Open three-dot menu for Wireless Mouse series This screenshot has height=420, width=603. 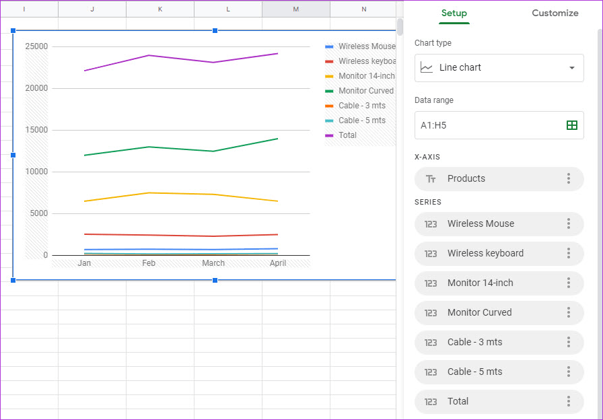[569, 223]
